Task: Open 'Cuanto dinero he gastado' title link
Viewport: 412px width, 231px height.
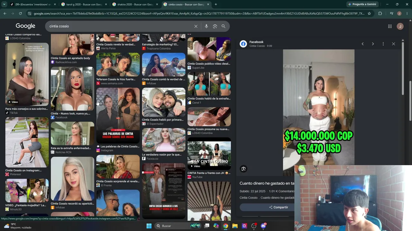Action: (267, 183)
